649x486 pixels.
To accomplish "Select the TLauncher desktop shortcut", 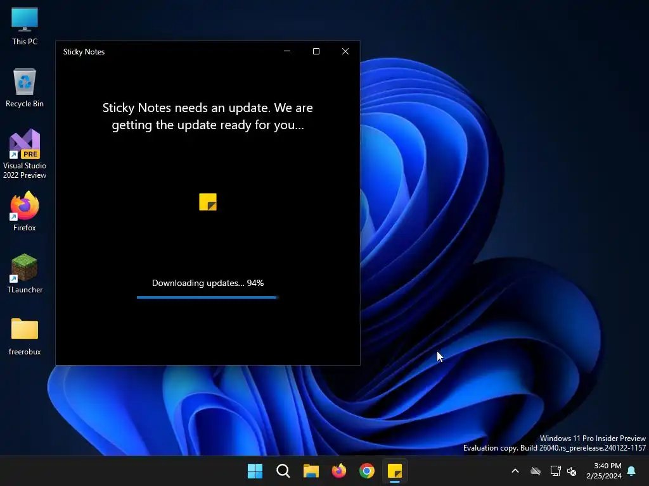I will (x=25, y=273).
